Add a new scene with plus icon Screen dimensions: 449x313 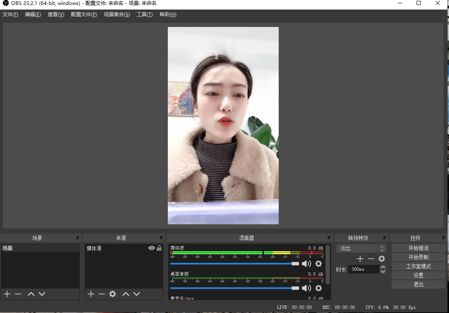pos(7,294)
